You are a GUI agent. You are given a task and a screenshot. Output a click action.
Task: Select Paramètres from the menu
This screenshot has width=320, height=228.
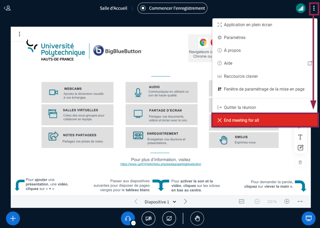235,38
